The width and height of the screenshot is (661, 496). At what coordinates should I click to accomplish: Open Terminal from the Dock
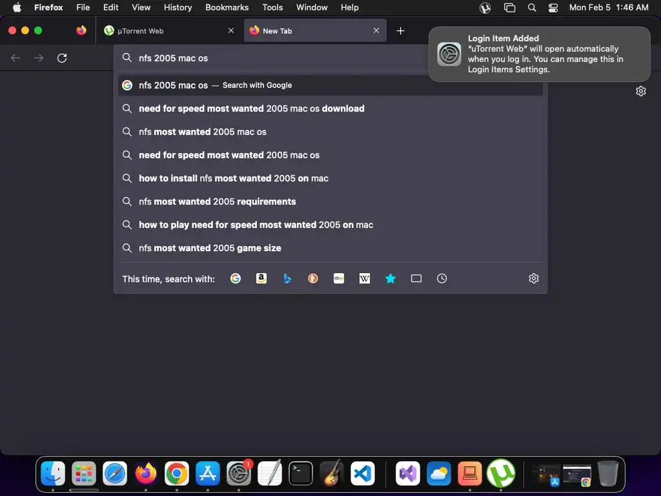tap(301, 473)
